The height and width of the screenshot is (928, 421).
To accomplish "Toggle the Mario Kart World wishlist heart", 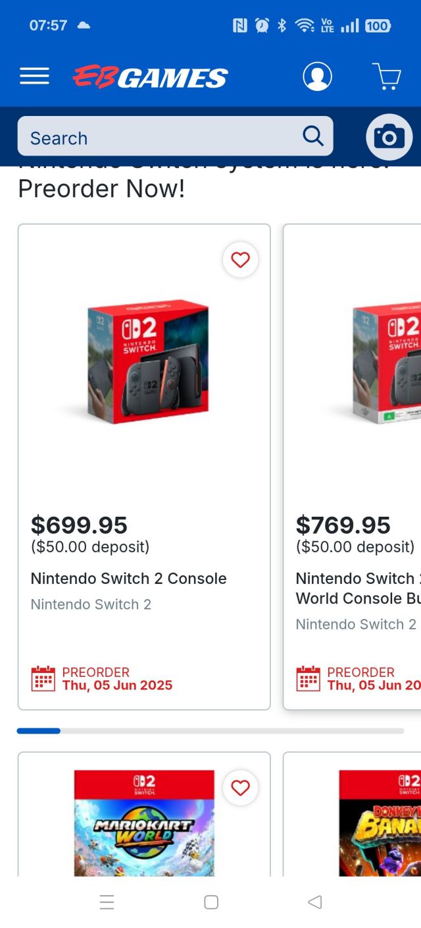I will (241, 788).
